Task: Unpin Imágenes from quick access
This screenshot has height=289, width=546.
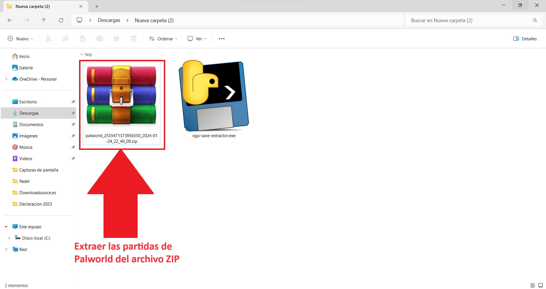Action: coord(73,136)
